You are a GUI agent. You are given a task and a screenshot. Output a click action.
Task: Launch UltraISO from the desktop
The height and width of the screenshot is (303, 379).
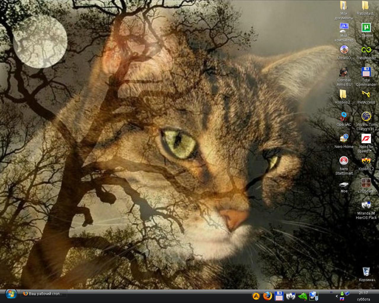point(344,50)
